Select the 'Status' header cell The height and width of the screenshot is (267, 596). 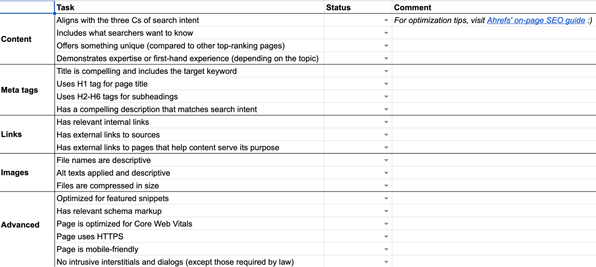tap(358, 7)
